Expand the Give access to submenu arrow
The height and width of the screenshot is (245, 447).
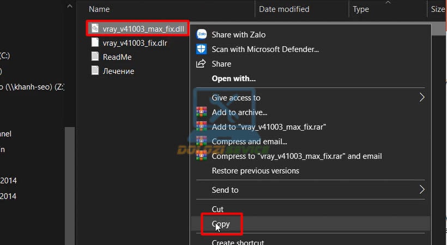[422, 97]
